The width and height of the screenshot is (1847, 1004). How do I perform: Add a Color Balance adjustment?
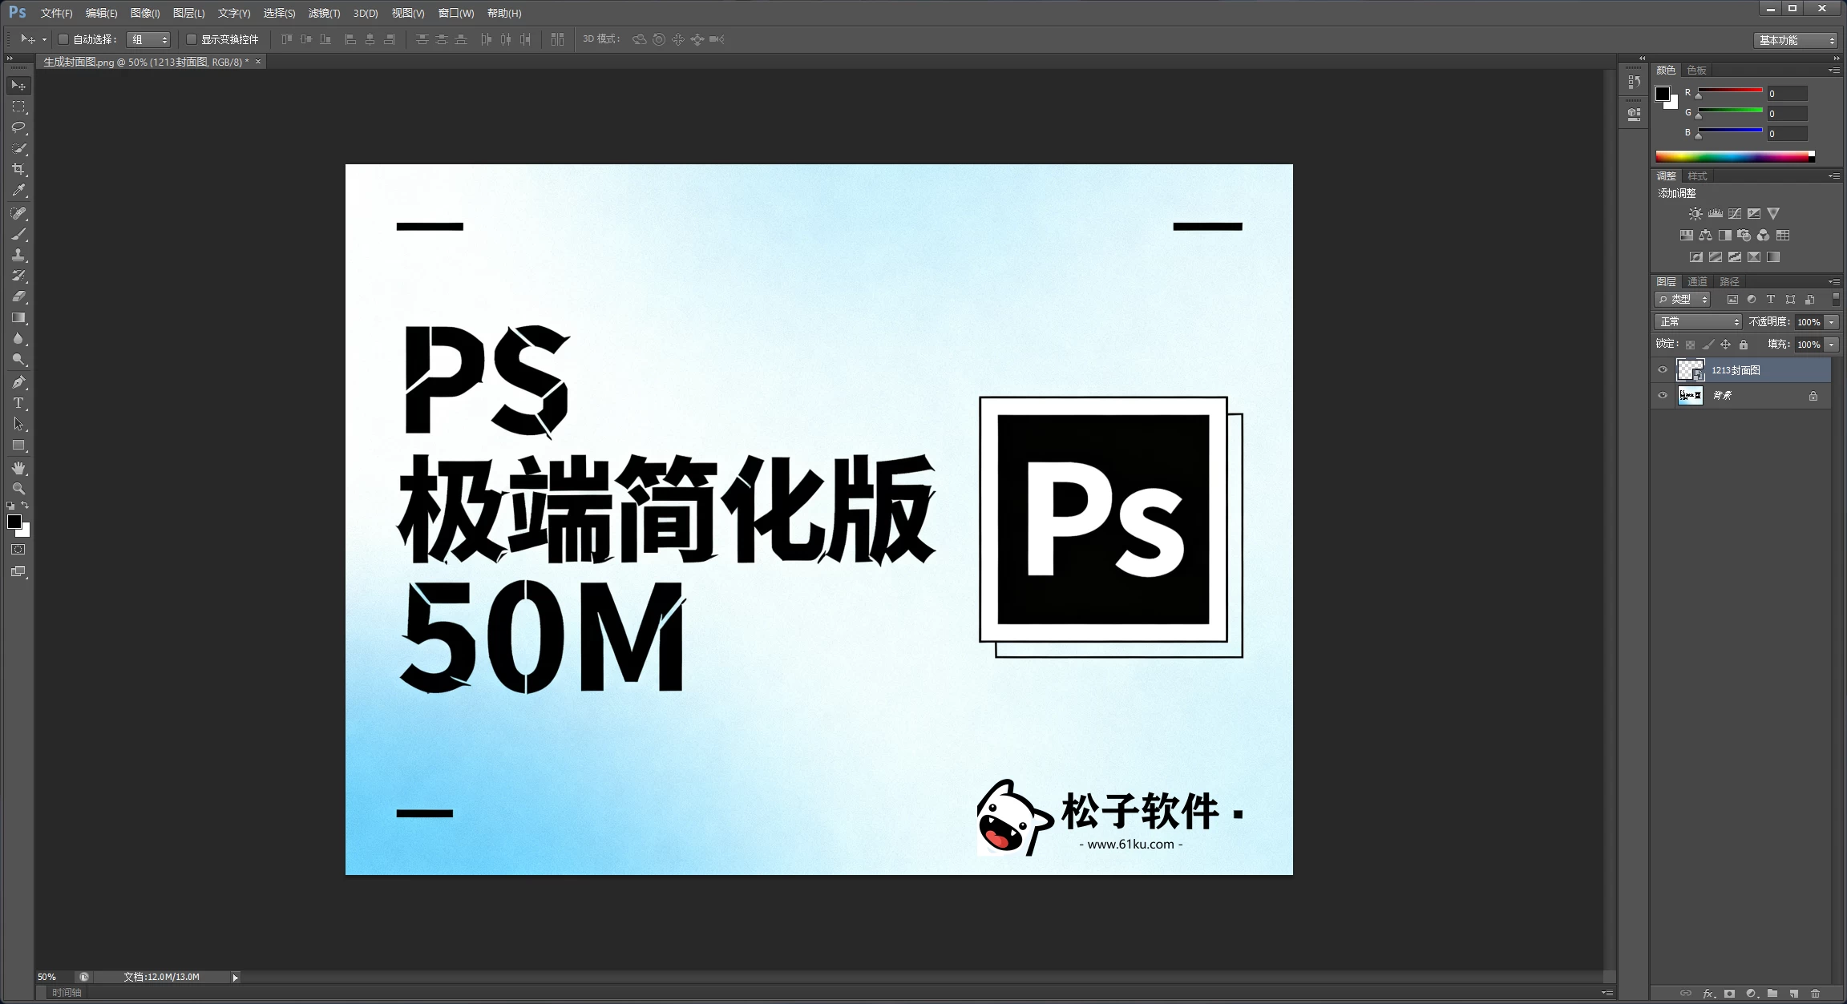pyautogui.click(x=1705, y=236)
